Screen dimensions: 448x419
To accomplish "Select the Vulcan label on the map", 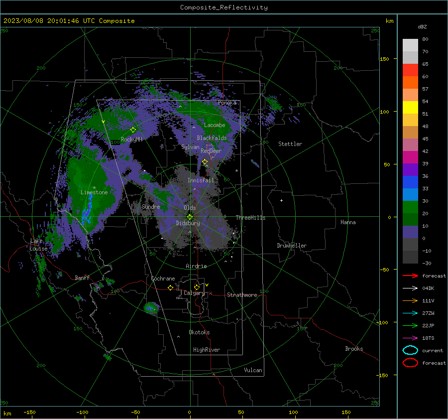I will point(253,370).
